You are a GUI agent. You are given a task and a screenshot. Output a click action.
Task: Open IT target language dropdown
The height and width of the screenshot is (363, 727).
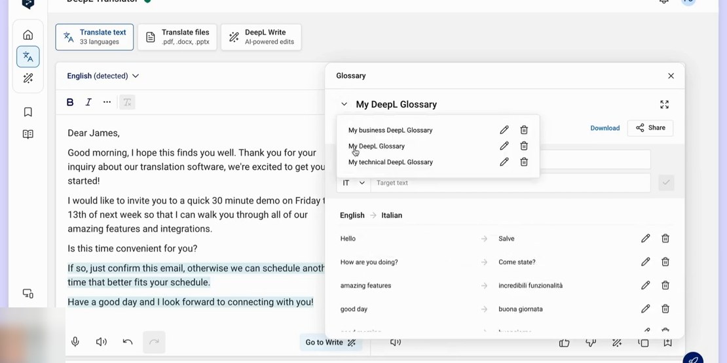(x=353, y=183)
